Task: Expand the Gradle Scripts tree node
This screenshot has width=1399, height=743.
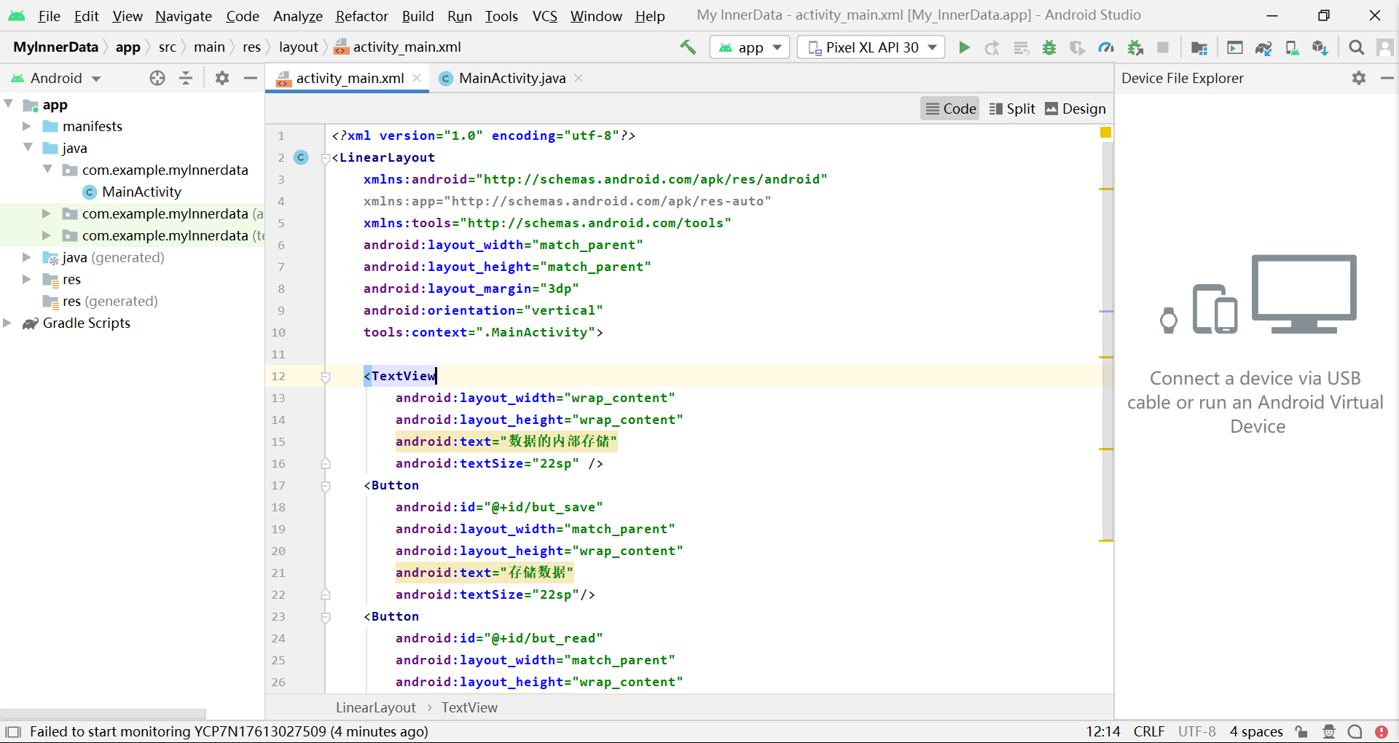Action: pos(8,323)
